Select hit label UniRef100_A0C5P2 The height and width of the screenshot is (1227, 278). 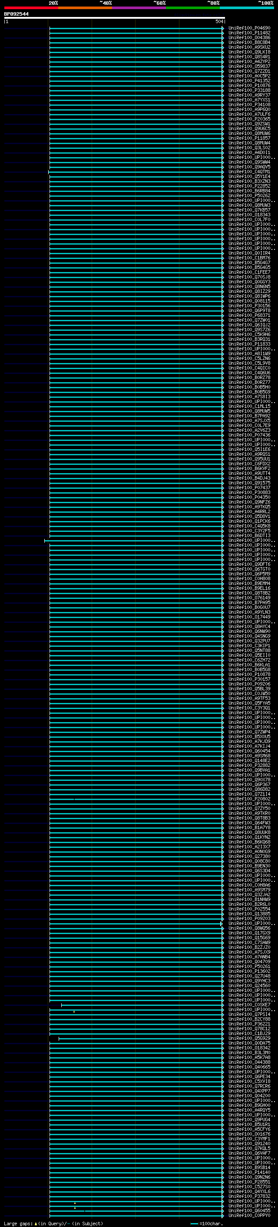(x=249, y=76)
